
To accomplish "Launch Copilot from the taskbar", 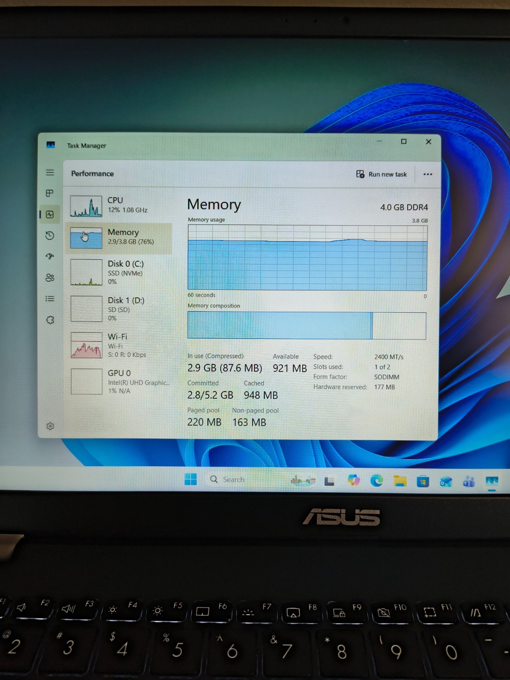I will tap(354, 480).
